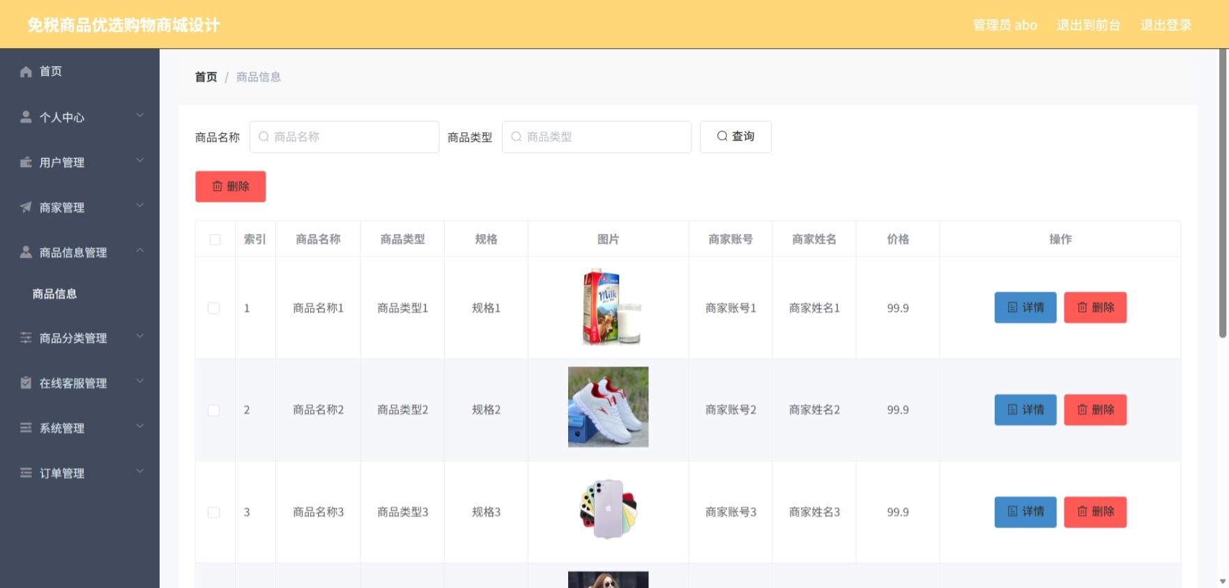
Task: Open the 订单管理 sidebar menu
Action: (79, 473)
